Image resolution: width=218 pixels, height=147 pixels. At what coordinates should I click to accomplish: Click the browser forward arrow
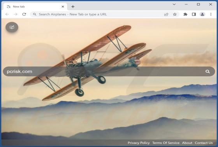pos(16,14)
